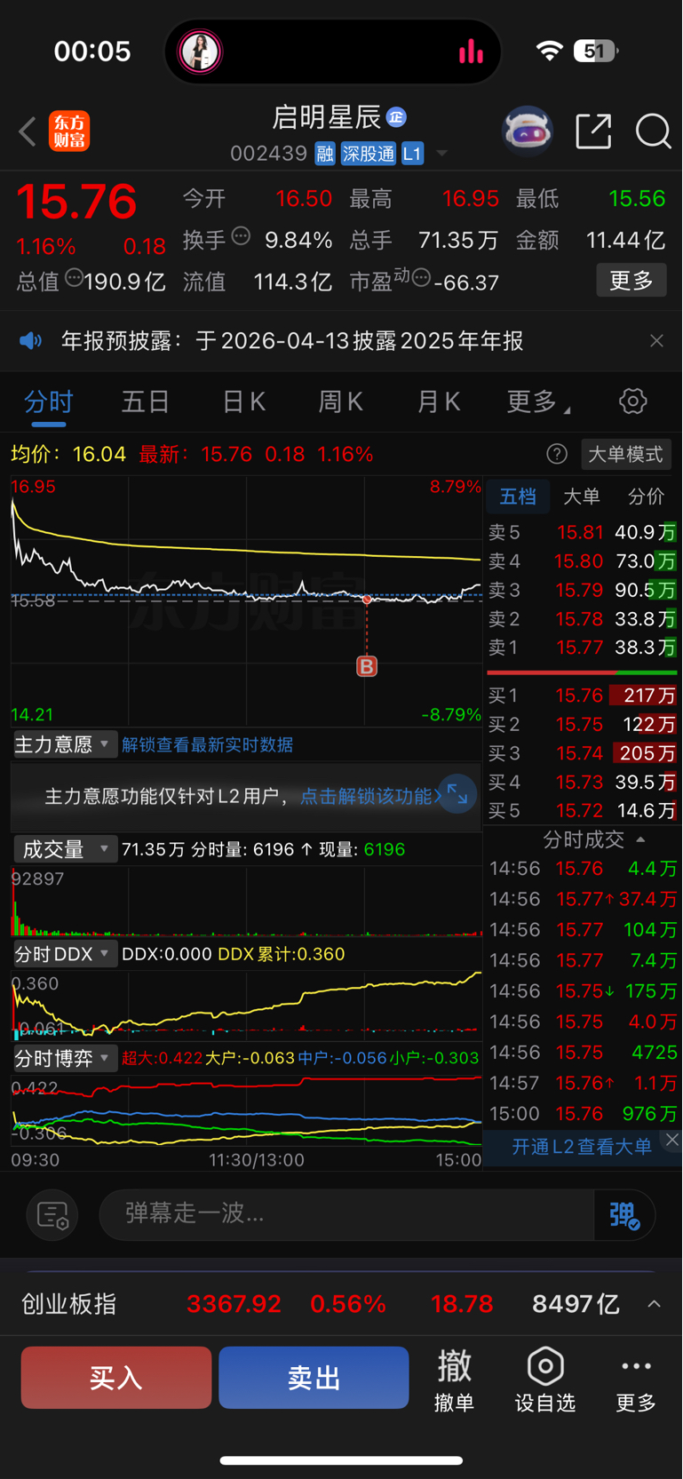
Task: Expand the dropdown arrow beside L1
Action: point(441,154)
